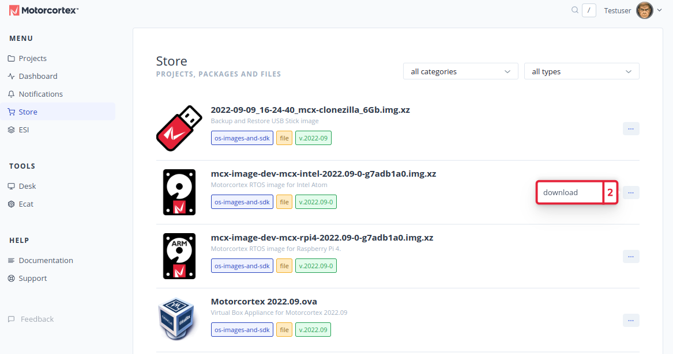Click the Projects folder icon

(x=11, y=58)
